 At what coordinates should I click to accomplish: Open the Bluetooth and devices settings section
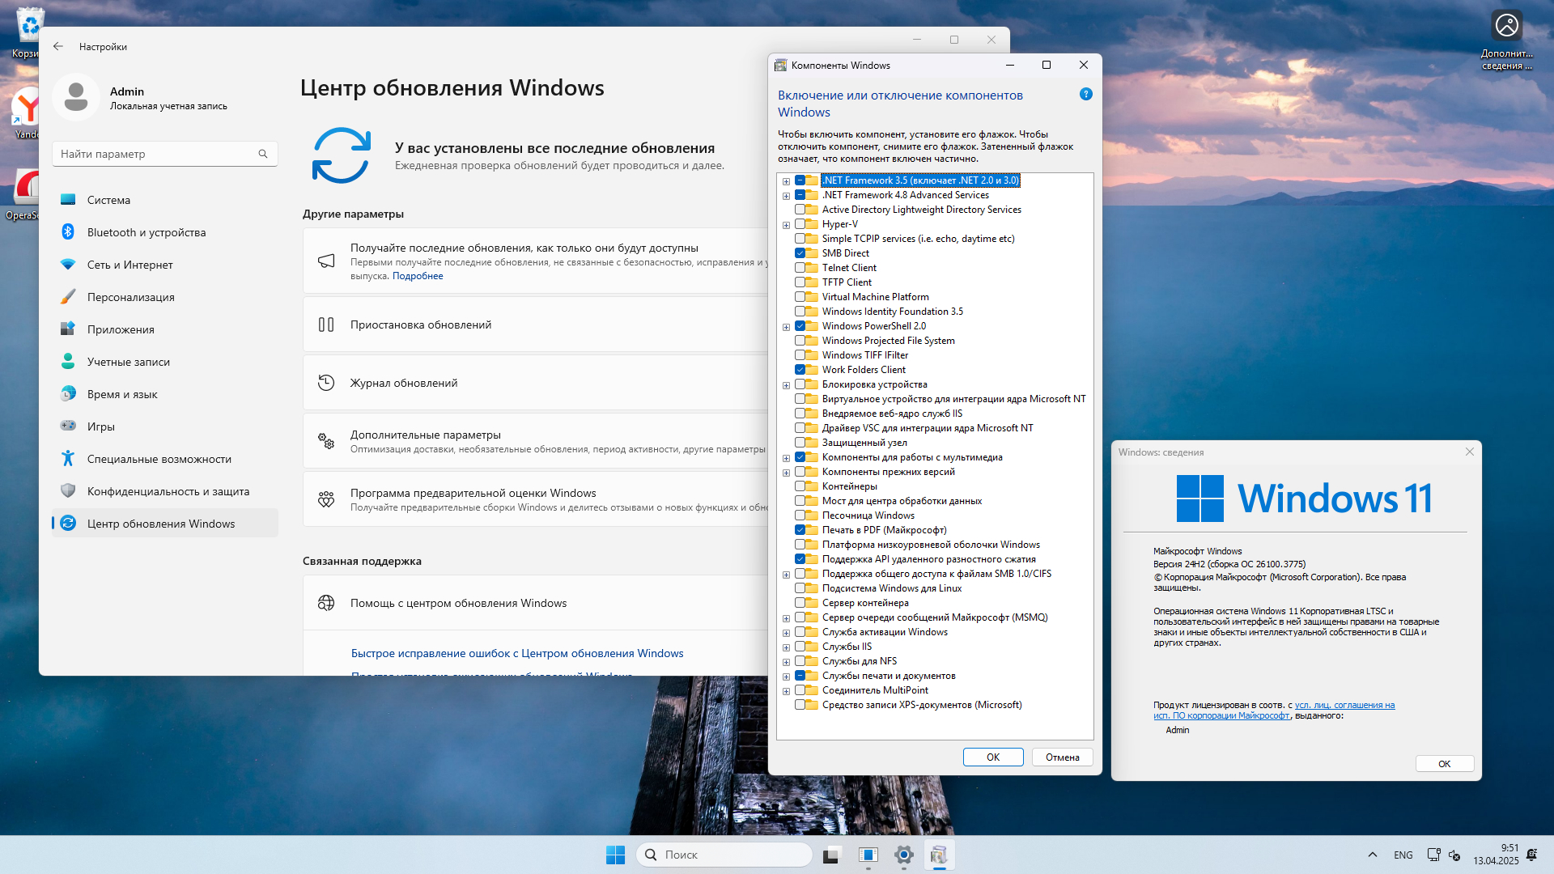coord(146,232)
